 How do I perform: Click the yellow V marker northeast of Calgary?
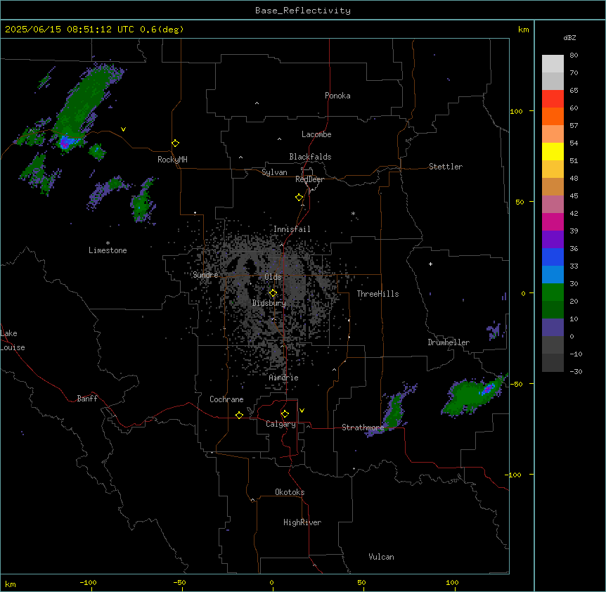click(x=302, y=411)
